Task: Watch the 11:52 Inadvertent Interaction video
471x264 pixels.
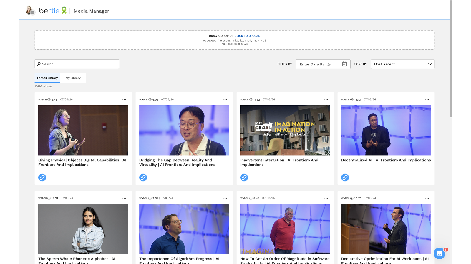Action: (x=250, y=99)
